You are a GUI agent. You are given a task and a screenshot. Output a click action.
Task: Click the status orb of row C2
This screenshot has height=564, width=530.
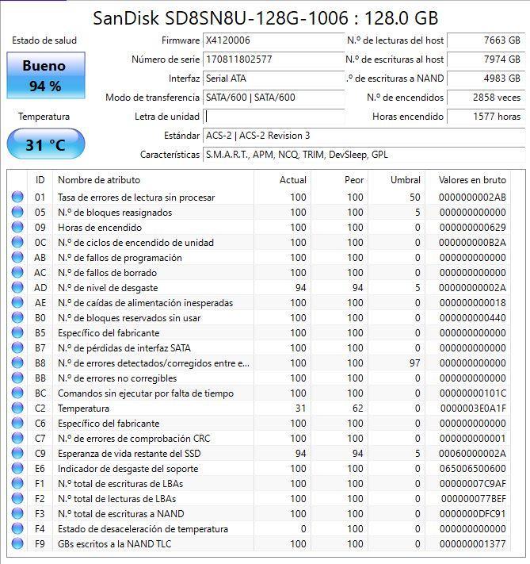[x=17, y=409]
